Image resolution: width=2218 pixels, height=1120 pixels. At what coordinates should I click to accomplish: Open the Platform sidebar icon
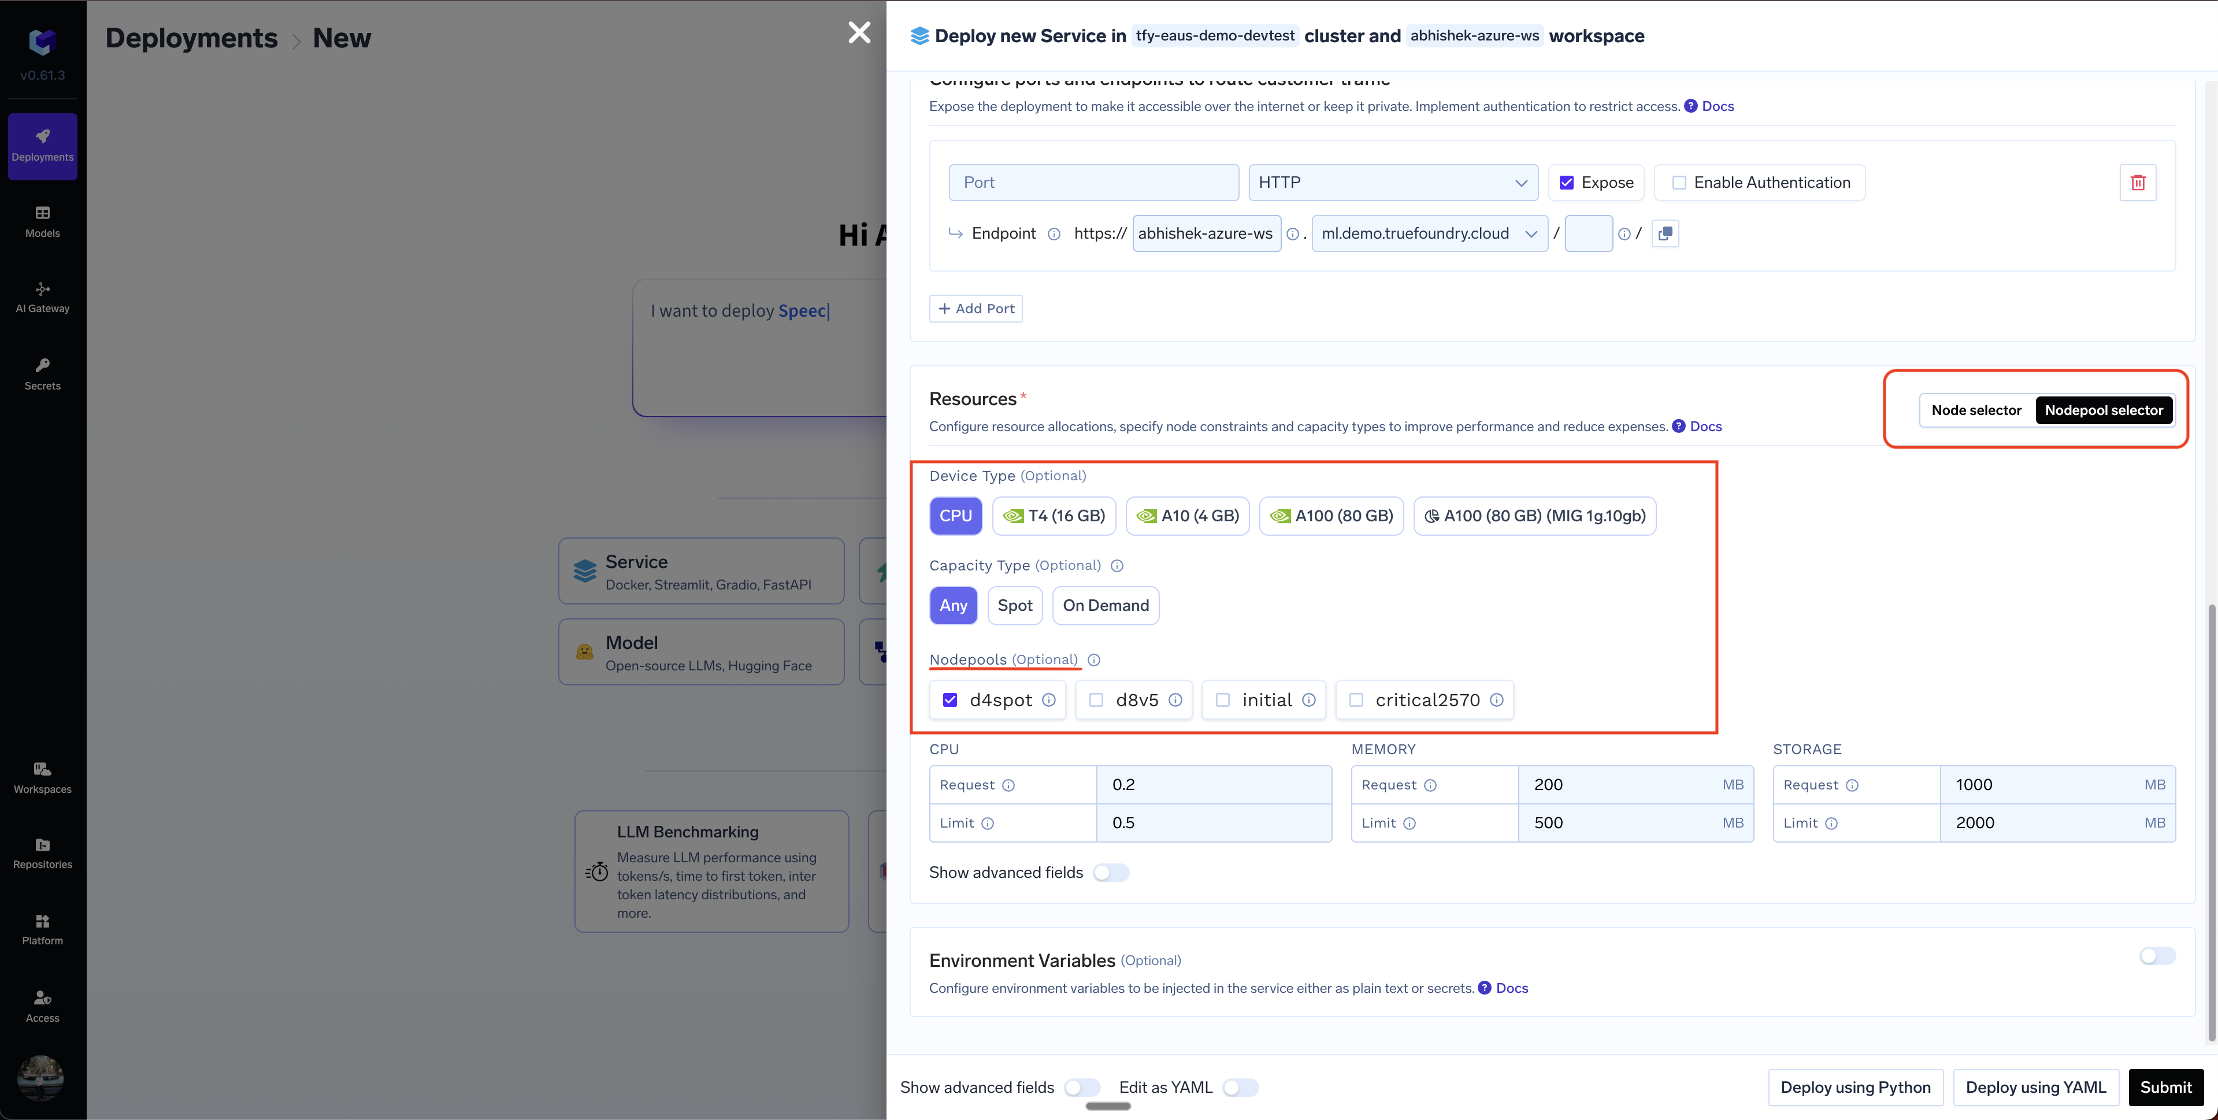(x=42, y=929)
